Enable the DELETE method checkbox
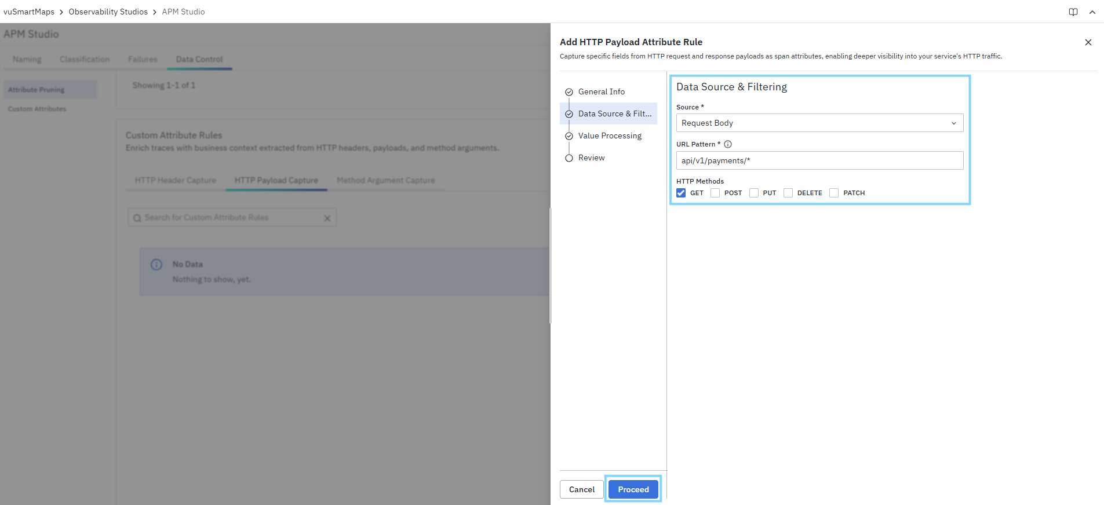1104x505 pixels. pos(788,193)
